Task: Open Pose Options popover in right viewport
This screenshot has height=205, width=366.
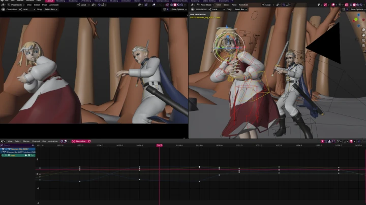Action: [358, 9]
